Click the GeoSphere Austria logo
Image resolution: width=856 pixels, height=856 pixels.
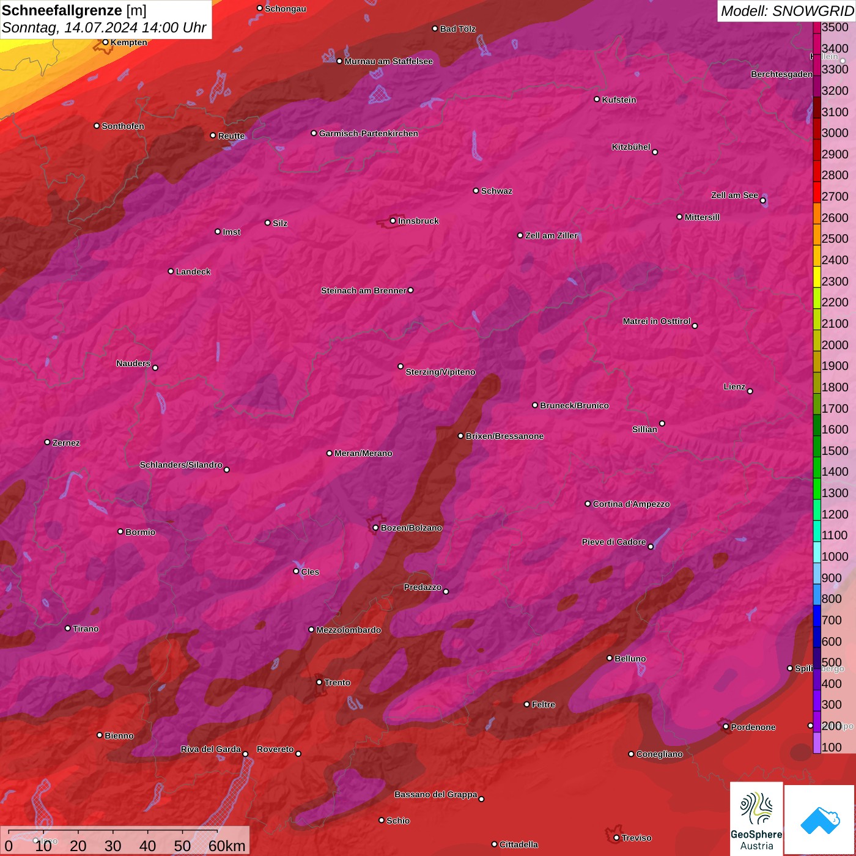point(756,819)
